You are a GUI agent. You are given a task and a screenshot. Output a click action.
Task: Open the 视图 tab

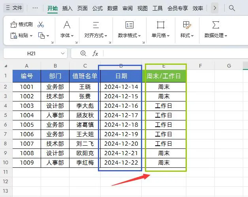click(142, 8)
